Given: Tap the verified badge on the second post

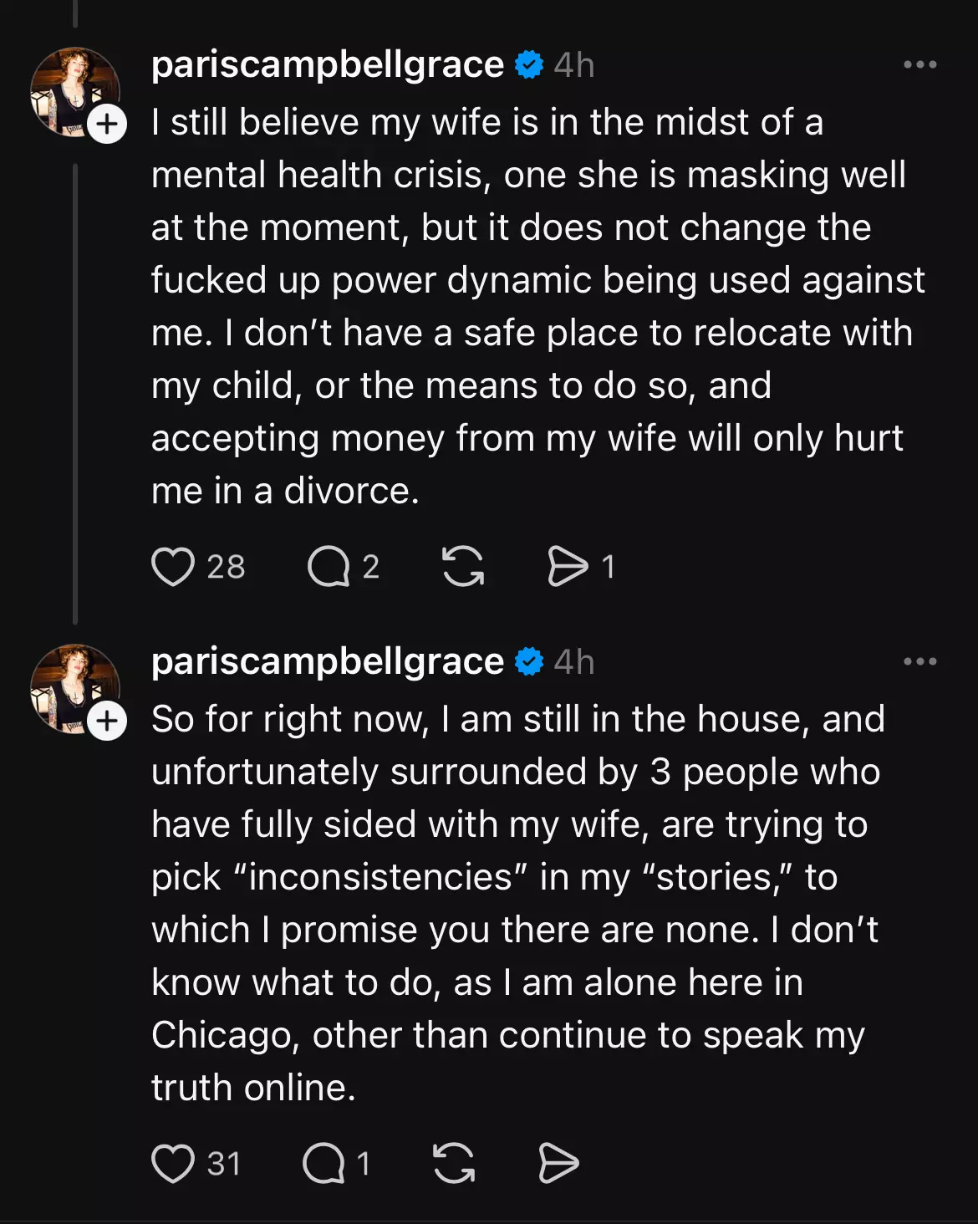Looking at the screenshot, I should (x=529, y=662).
